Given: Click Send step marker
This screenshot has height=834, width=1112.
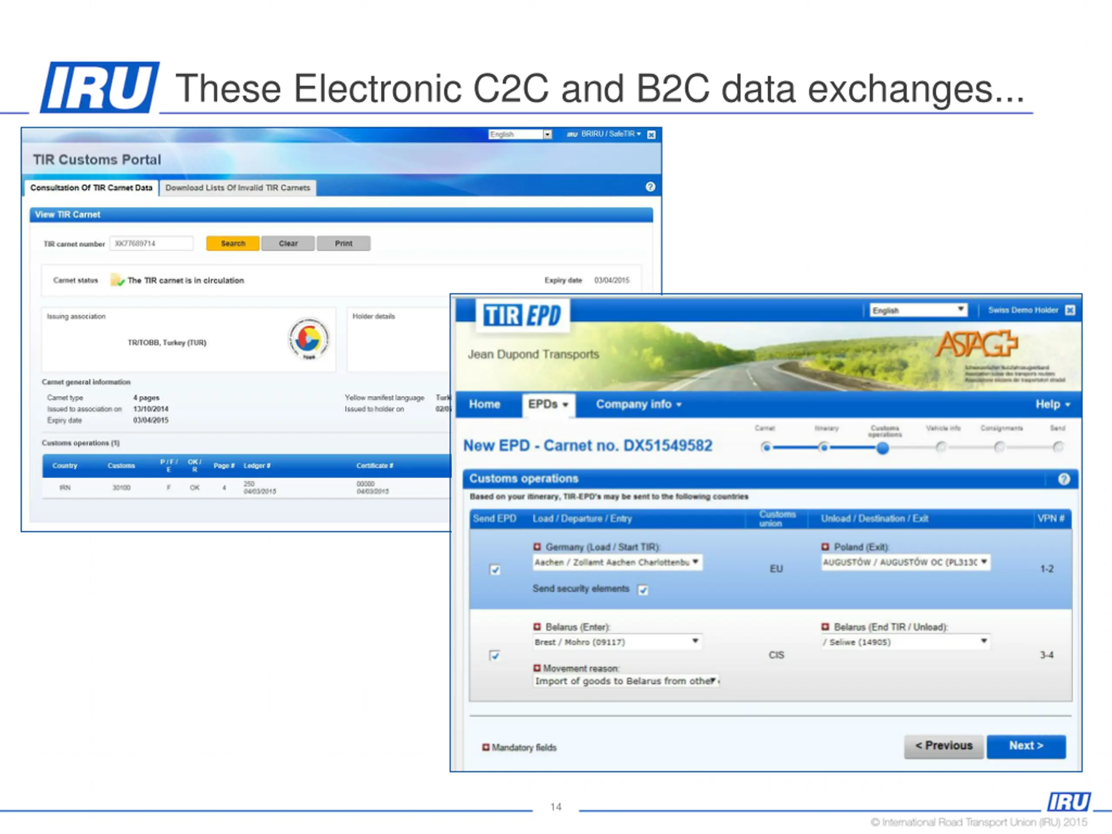Looking at the screenshot, I should point(1058,447).
